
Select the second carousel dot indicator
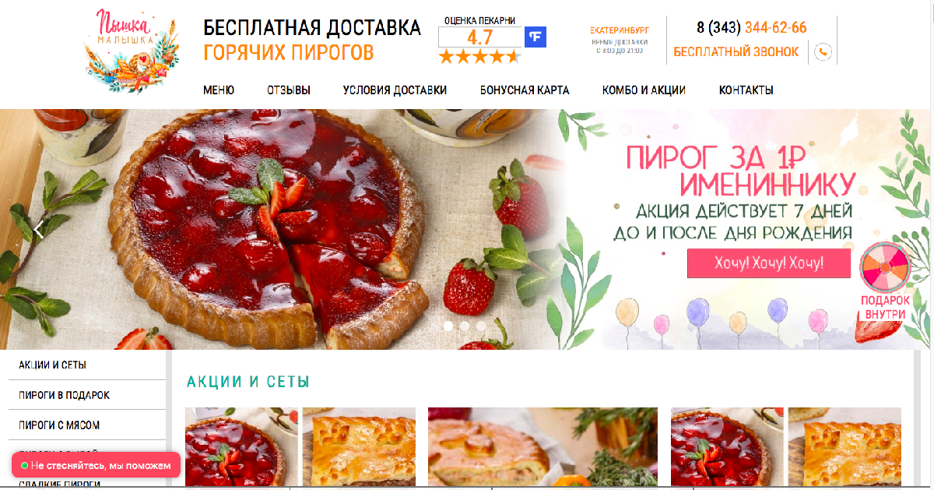(465, 326)
